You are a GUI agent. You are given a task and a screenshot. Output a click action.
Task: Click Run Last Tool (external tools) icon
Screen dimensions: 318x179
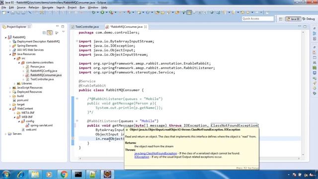point(111,12)
